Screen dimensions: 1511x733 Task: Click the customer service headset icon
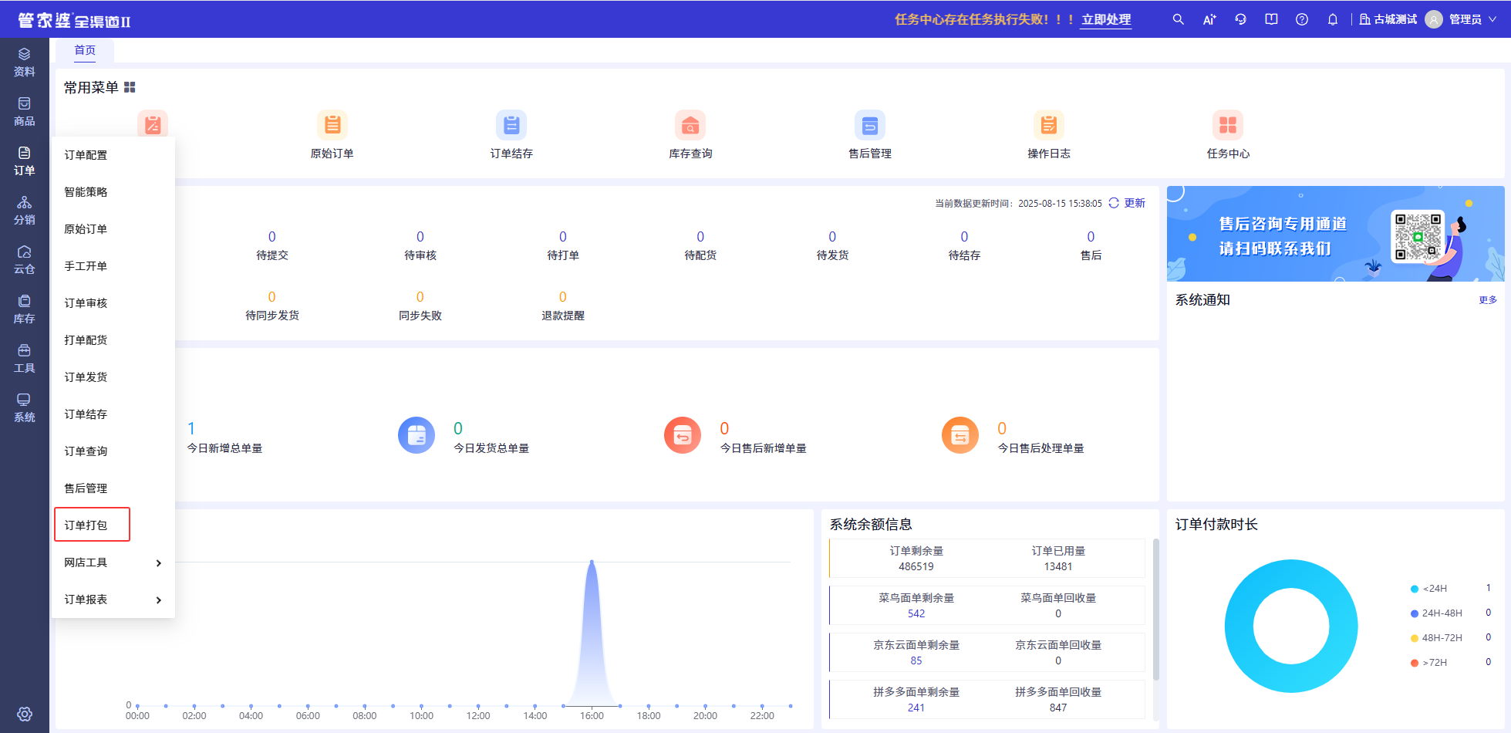click(1240, 19)
